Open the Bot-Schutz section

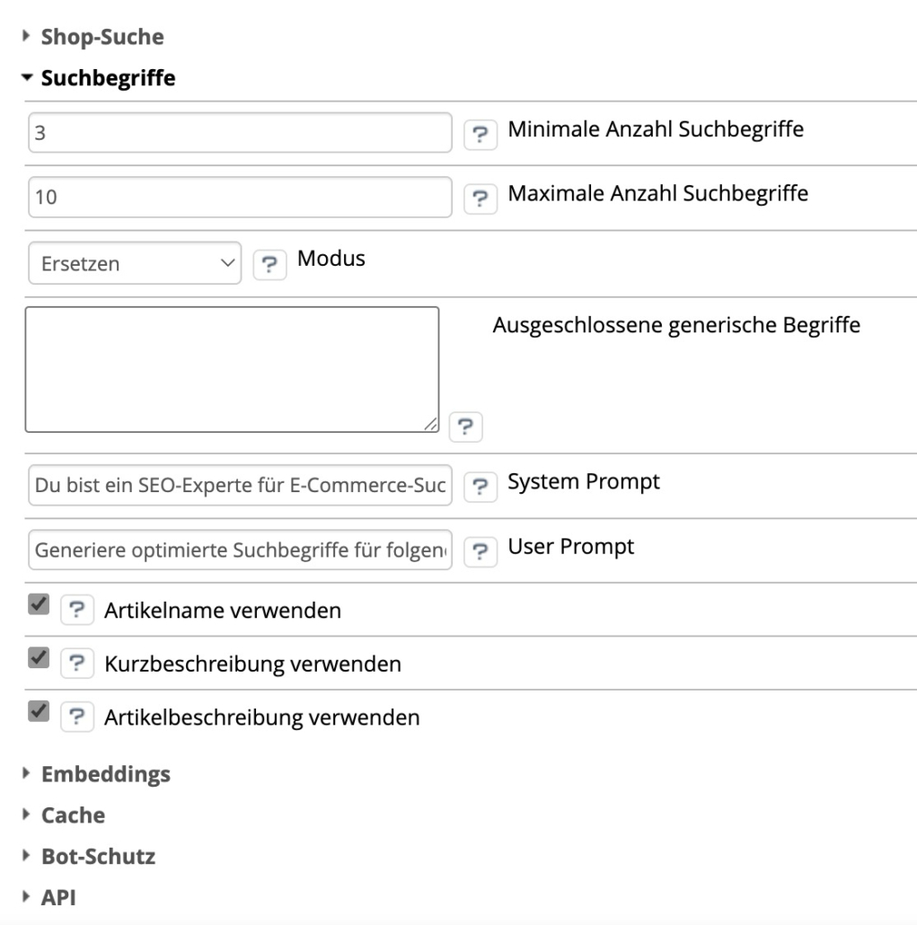pos(98,857)
